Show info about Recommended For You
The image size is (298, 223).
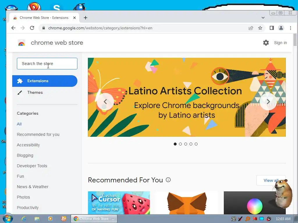(x=168, y=180)
